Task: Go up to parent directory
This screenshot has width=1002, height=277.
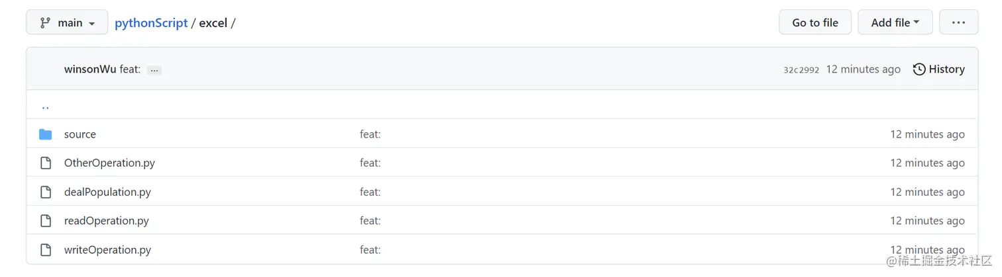Action: [x=45, y=106]
